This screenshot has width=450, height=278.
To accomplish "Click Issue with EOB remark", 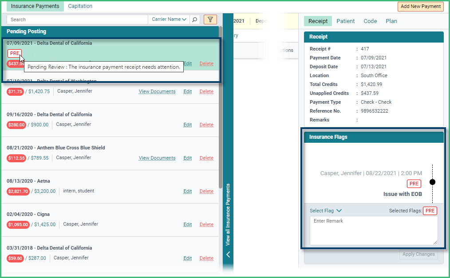I will pos(403,194).
